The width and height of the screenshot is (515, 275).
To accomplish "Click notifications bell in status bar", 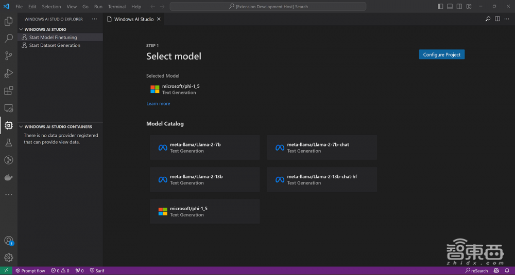I will point(507,270).
